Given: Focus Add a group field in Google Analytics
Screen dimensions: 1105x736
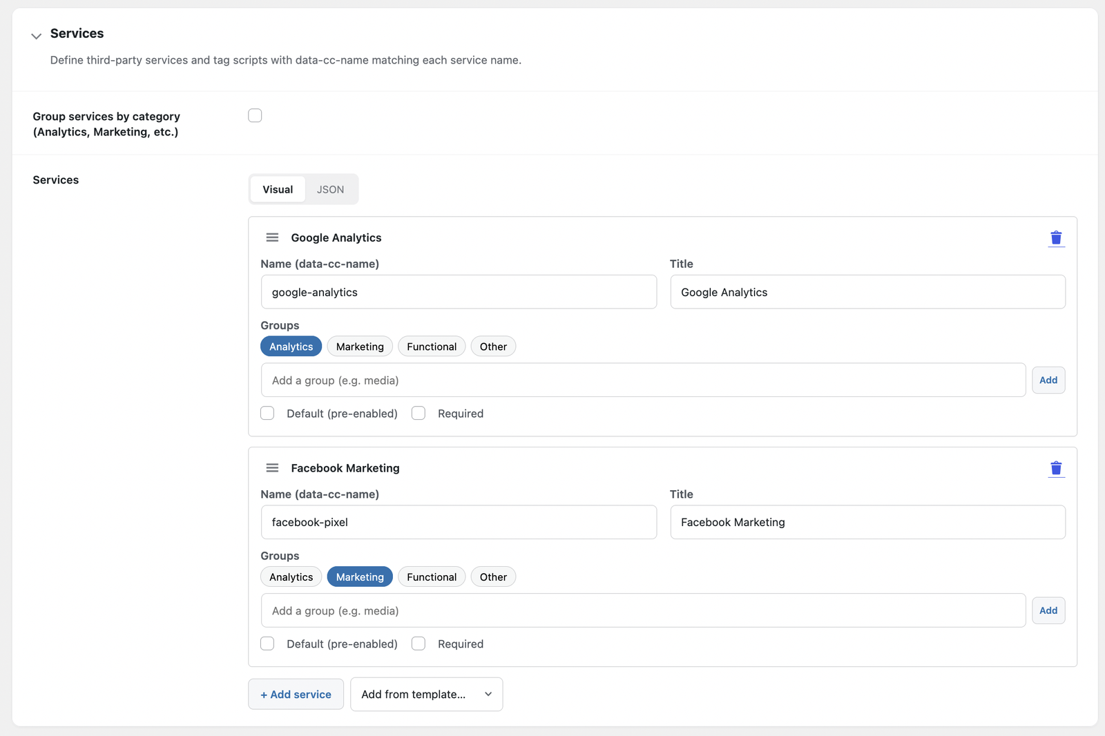Looking at the screenshot, I should (x=643, y=380).
